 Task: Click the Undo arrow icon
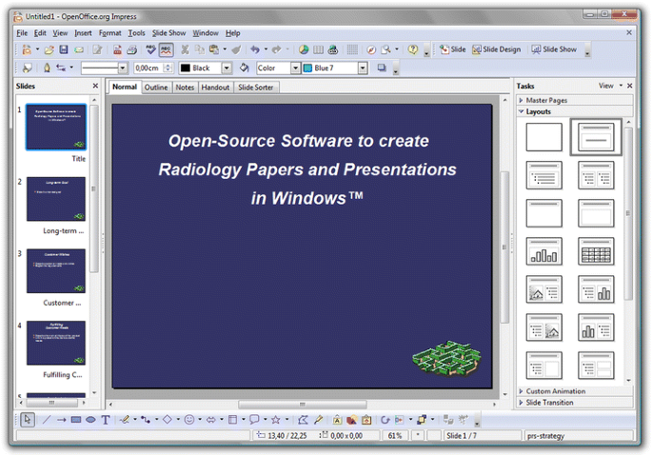254,49
